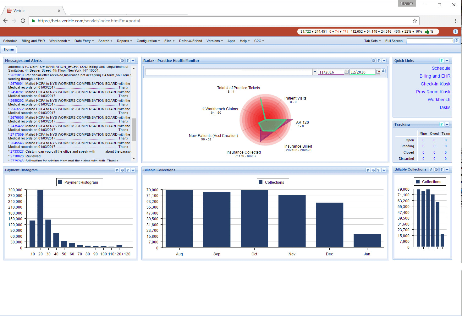Open the Apps menu item
462x316 pixels.
coord(231,41)
